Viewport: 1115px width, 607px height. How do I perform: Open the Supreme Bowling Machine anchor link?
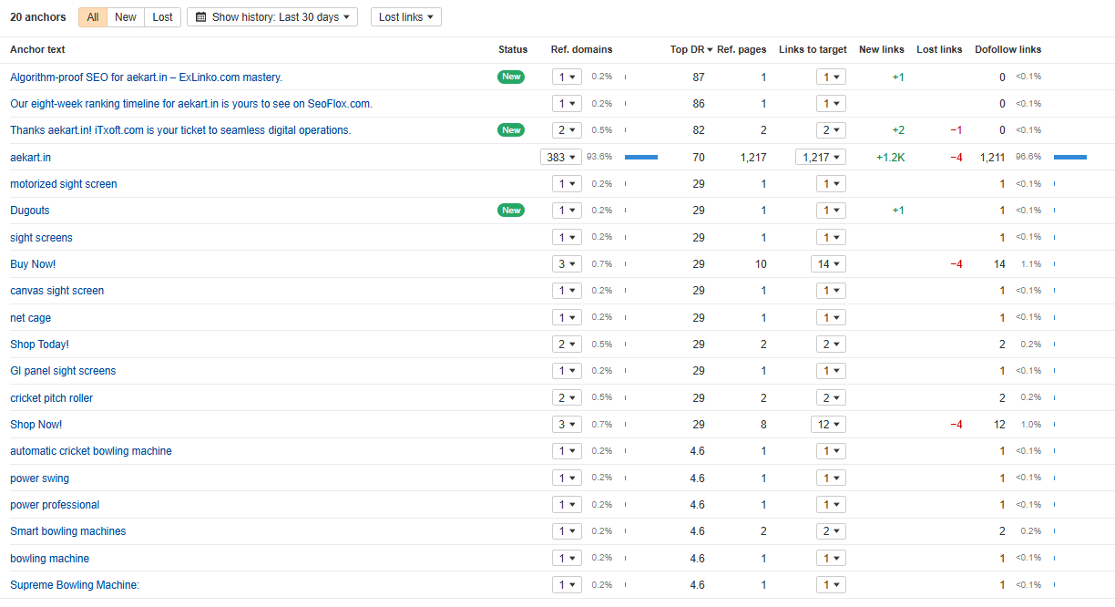click(x=75, y=585)
